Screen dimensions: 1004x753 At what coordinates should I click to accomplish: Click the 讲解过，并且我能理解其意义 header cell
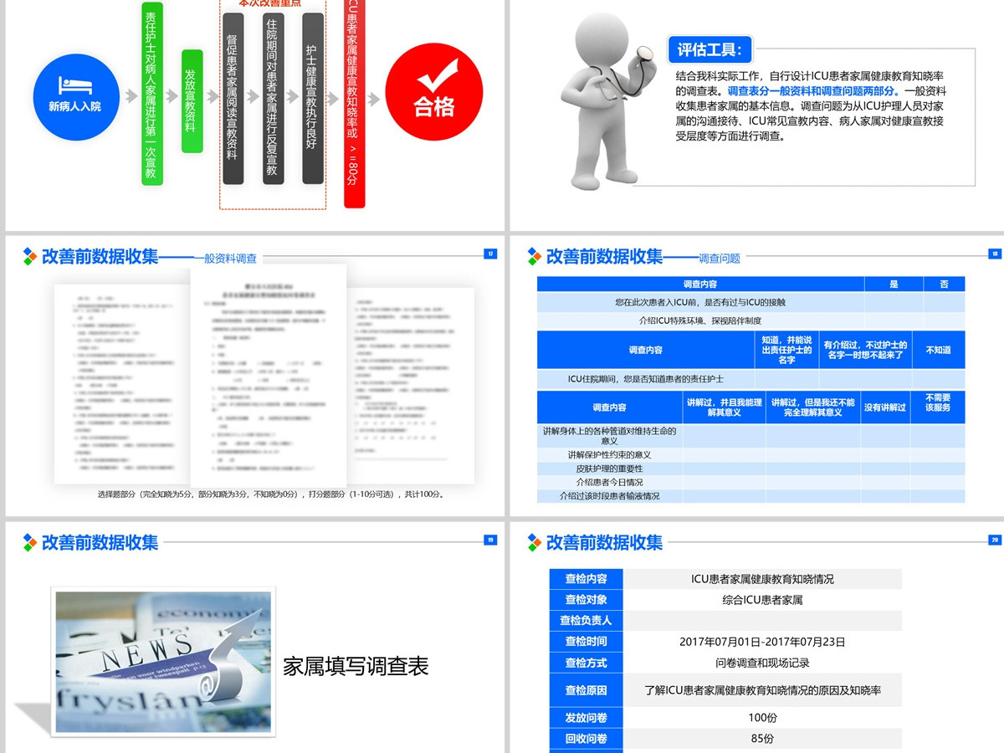click(x=724, y=407)
